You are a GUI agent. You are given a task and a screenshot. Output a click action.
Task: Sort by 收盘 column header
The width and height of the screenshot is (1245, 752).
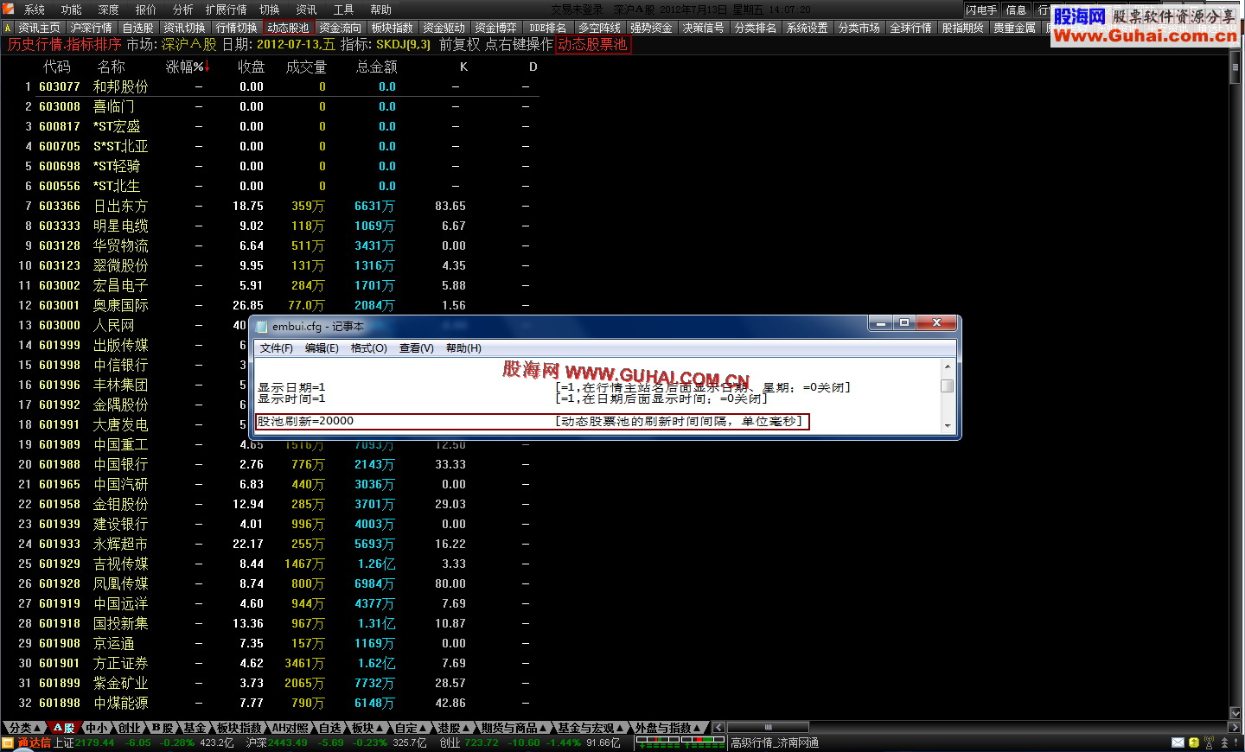click(x=251, y=67)
